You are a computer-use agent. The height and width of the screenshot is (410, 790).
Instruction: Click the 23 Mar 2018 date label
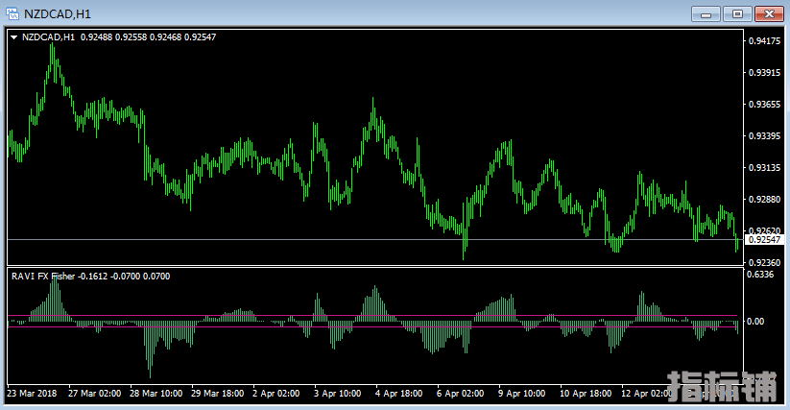(x=32, y=394)
